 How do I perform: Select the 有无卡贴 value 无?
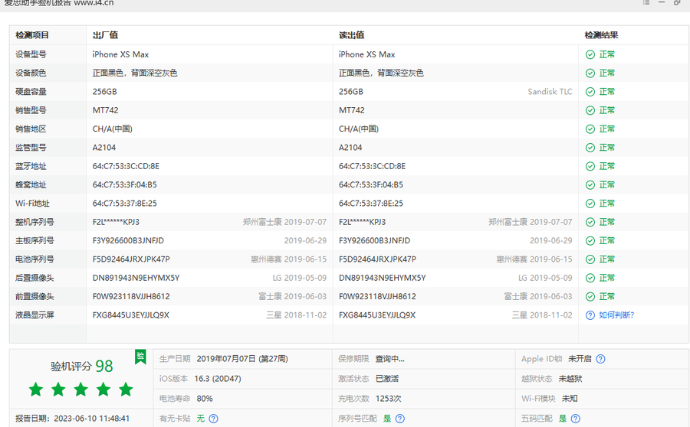[x=200, y=419]
